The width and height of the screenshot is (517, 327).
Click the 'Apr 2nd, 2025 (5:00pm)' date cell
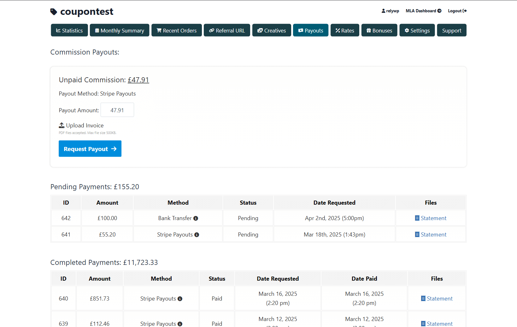[x=334, y=218]
